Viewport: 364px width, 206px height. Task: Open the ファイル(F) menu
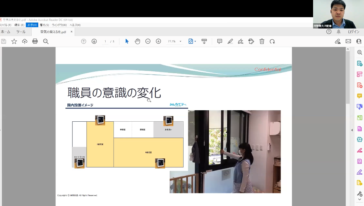coord(5,25)
